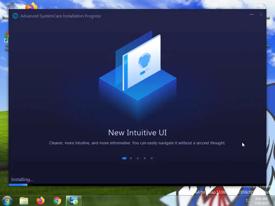Open File Explorer from the taskbar
The width and height of the screenshot is (275, 206).
[24, 201]
